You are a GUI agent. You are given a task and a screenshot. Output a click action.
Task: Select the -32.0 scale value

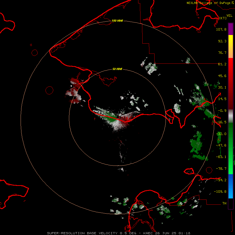click(x=221, y=134)
